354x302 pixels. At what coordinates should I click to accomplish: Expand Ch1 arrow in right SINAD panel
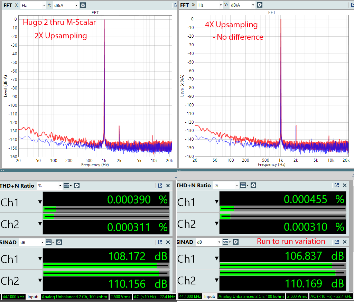[216, 258]
